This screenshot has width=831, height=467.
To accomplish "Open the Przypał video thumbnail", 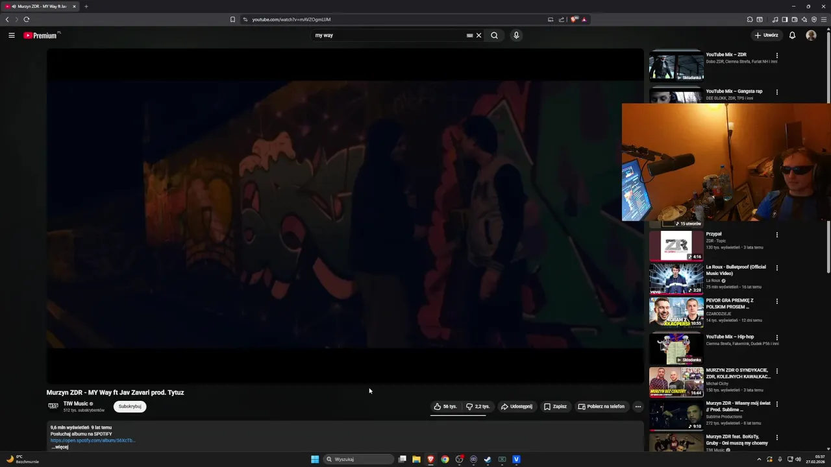I will tap(676, 245).
